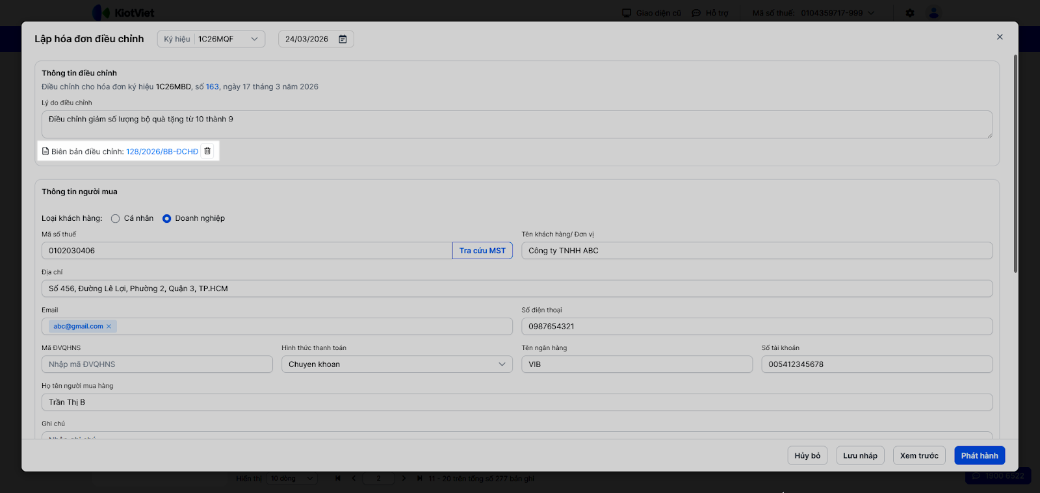Image resolution: width=1040 pixels, height=493 pixels.
Task: Expand the tax code account dropdown
Action: (871, 13)
